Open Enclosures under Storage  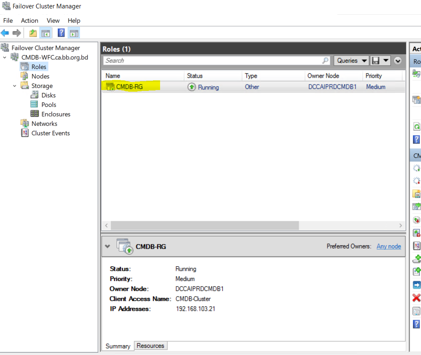point(56,114)
